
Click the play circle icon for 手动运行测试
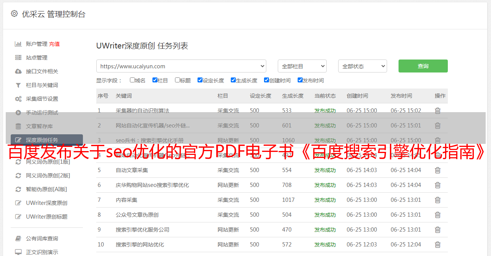(x=18, y=113)
